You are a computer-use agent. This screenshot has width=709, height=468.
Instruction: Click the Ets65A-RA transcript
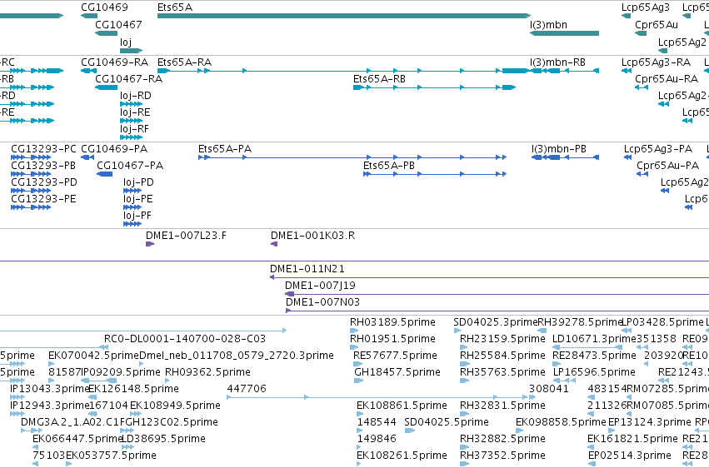342,71
